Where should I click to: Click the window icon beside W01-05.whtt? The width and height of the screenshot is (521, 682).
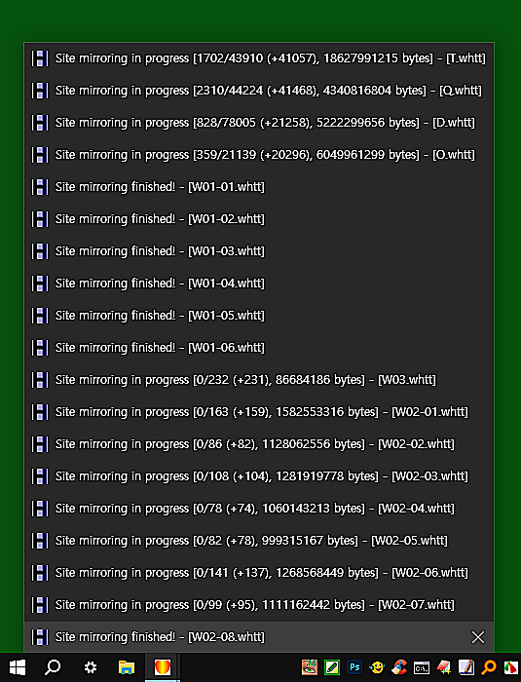pos(40,316)
